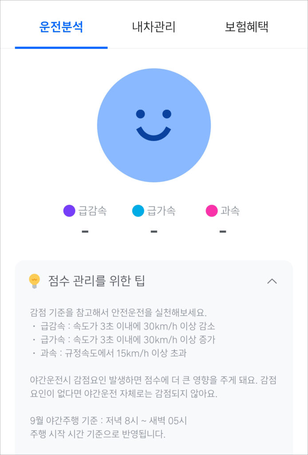Select the 급가속 label

click(162, 211)
